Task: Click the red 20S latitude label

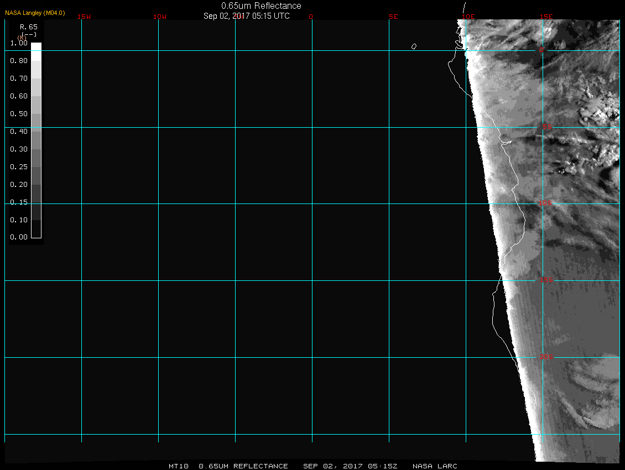Action: click(x=545, y=357)
